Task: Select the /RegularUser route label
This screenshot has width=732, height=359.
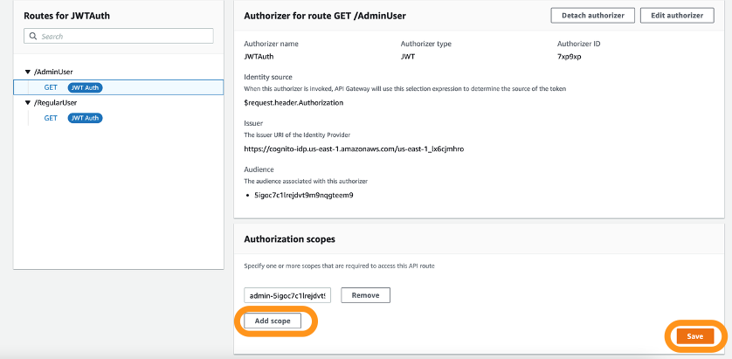Action: [56, 102]
